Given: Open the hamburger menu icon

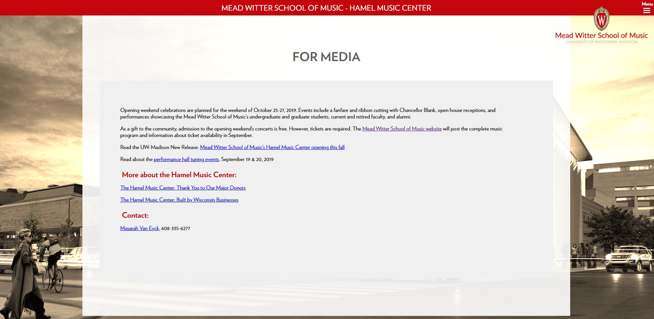Looking at the screenshot, I should pos(646,11).
